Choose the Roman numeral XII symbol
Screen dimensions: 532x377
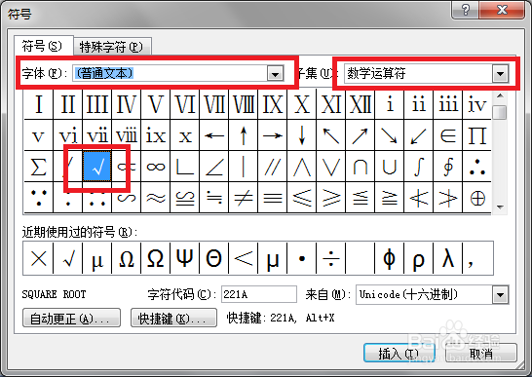tap(361, 104)
